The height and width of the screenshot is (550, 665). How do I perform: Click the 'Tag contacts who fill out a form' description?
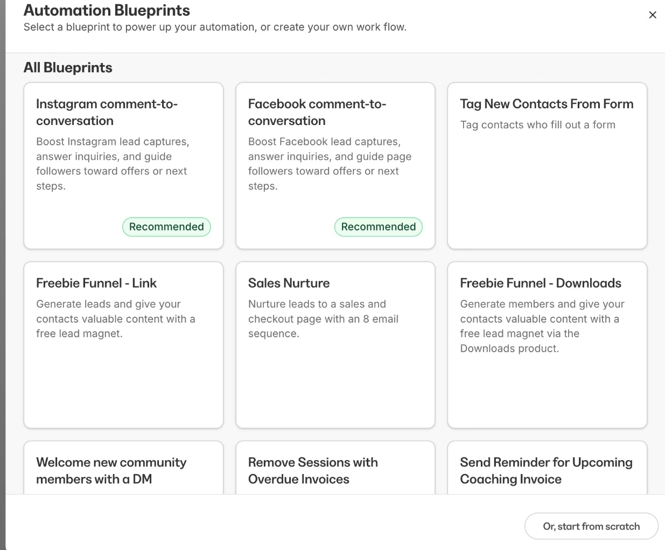pyautogui.click(x=537, y=125)
